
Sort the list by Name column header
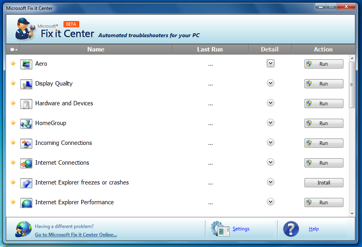96,49
